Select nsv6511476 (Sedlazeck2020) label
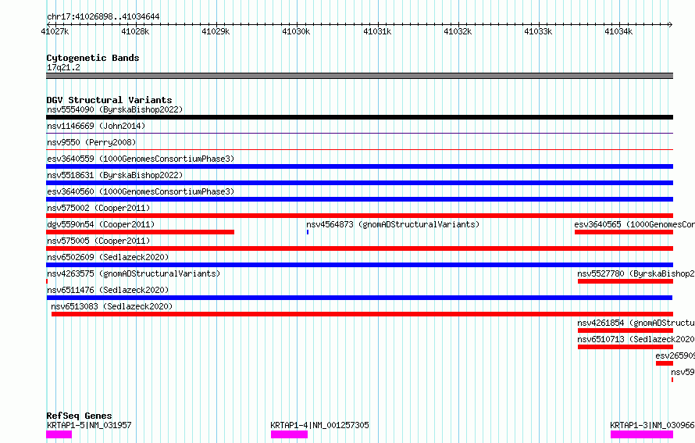695x443 pixels. pos(108,290)
